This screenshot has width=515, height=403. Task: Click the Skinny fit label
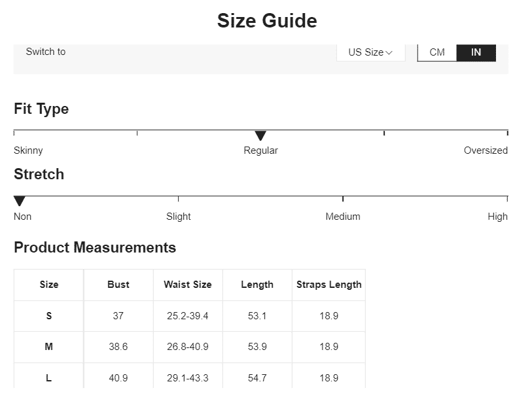pyautogui.click(x=28, y=150)
